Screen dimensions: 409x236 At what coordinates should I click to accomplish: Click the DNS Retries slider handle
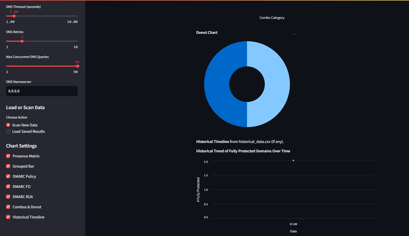tap(22, 41)
